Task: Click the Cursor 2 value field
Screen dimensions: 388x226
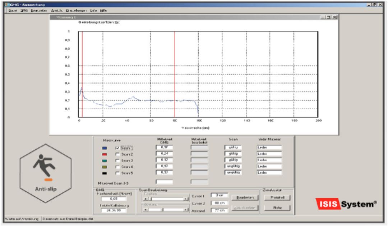Action: tap(219, 203)
